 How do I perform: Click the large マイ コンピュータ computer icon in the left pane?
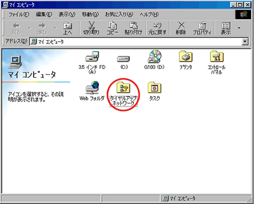(x=15, y=62)
